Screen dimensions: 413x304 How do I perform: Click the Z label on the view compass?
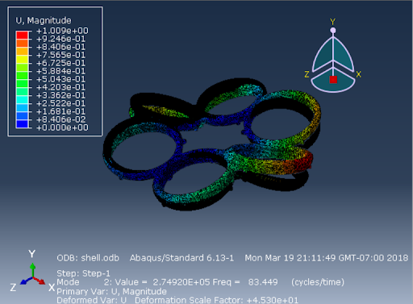coord(307,74)
